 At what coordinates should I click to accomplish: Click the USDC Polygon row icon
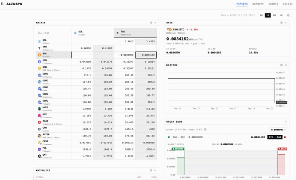coord(40,102)
